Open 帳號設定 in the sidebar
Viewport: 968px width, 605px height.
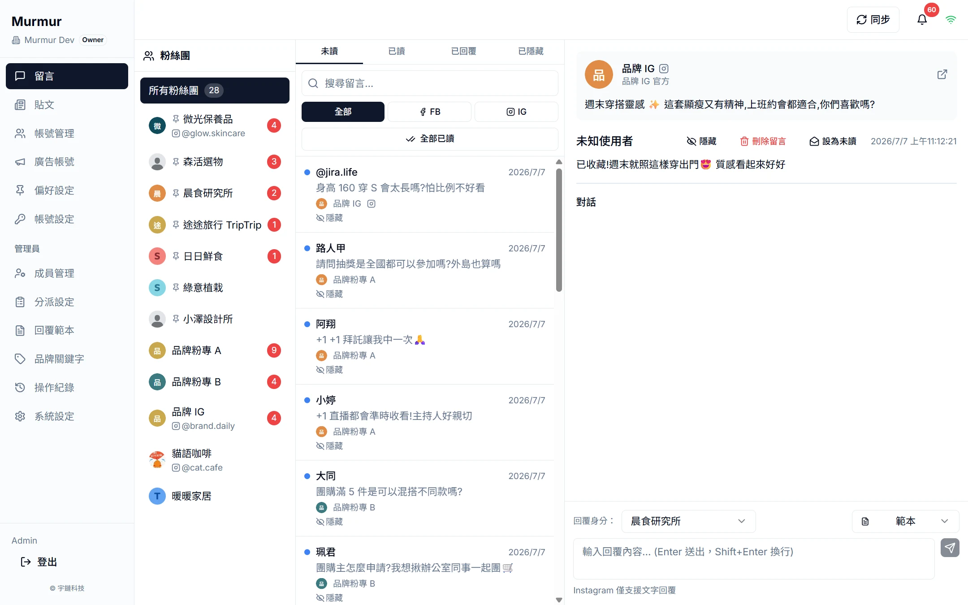click(67, 219)
